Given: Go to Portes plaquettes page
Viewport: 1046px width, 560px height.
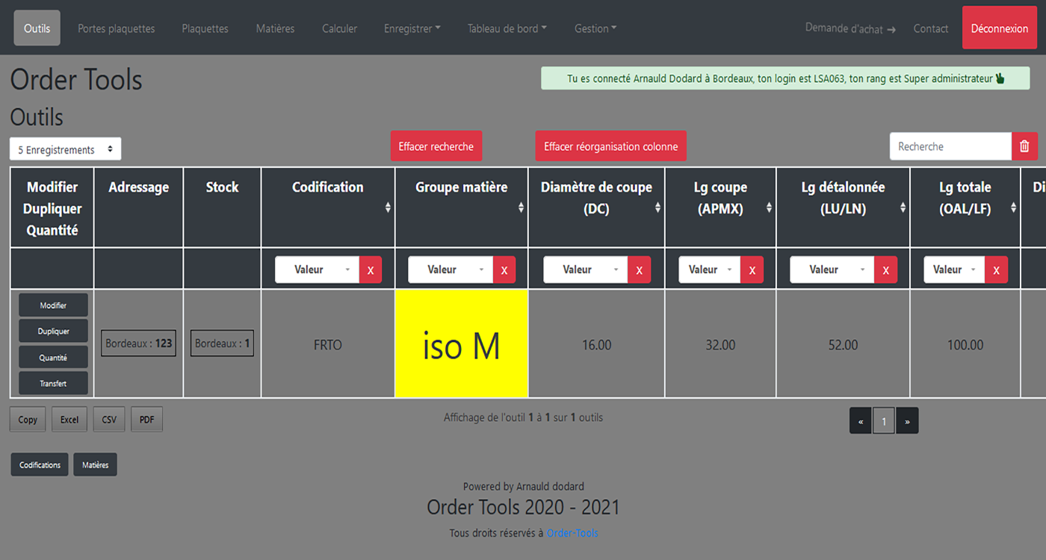Looking at the screenshot, I should click(x=117, y=28).
